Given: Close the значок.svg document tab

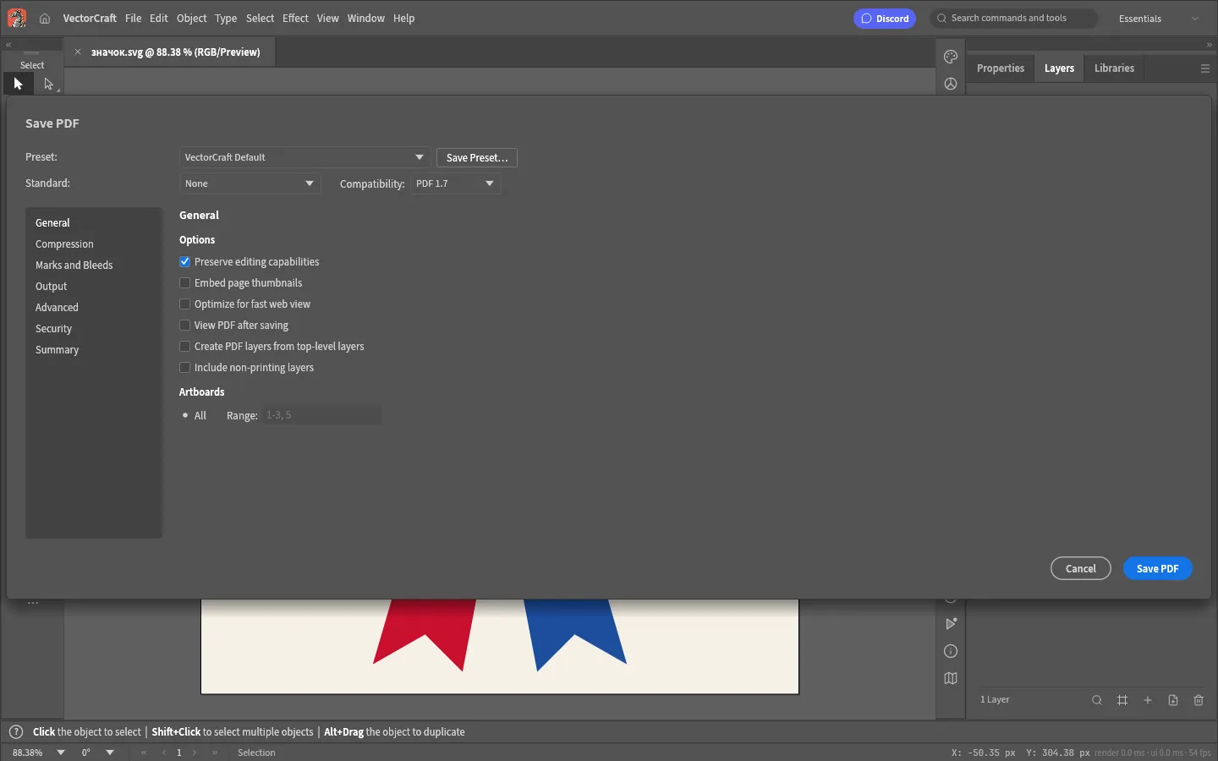Looking at the screenshot, I should [78, 52].
